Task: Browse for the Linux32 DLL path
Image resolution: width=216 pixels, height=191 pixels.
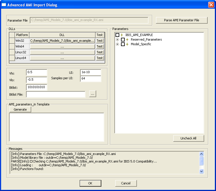Action: click(62, 52)
